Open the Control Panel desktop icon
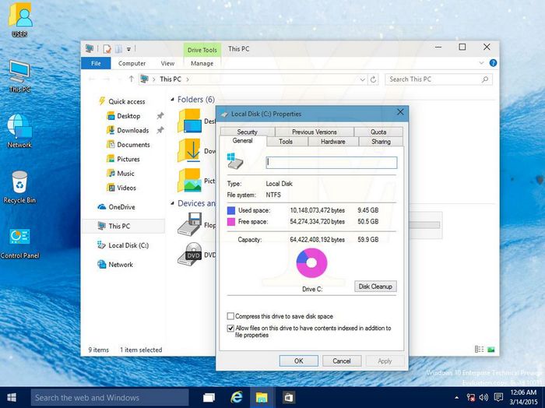The image size is (545, 408). click(x=19, y=237)
